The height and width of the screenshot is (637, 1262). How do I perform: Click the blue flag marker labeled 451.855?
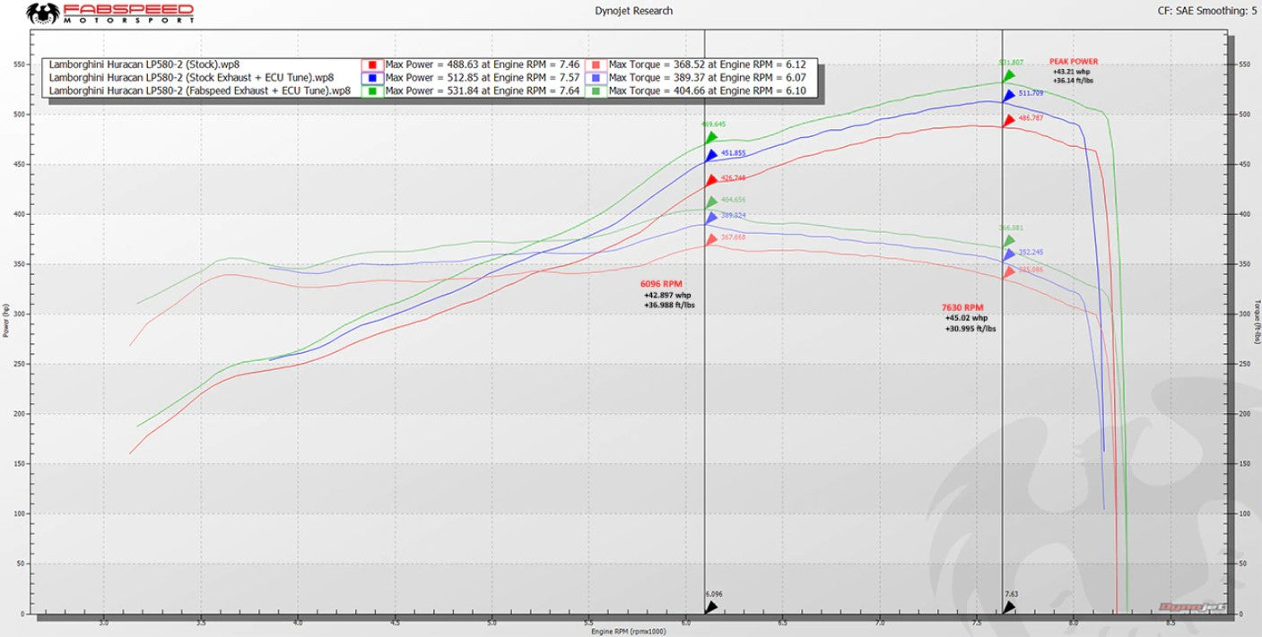click(710, 155)
